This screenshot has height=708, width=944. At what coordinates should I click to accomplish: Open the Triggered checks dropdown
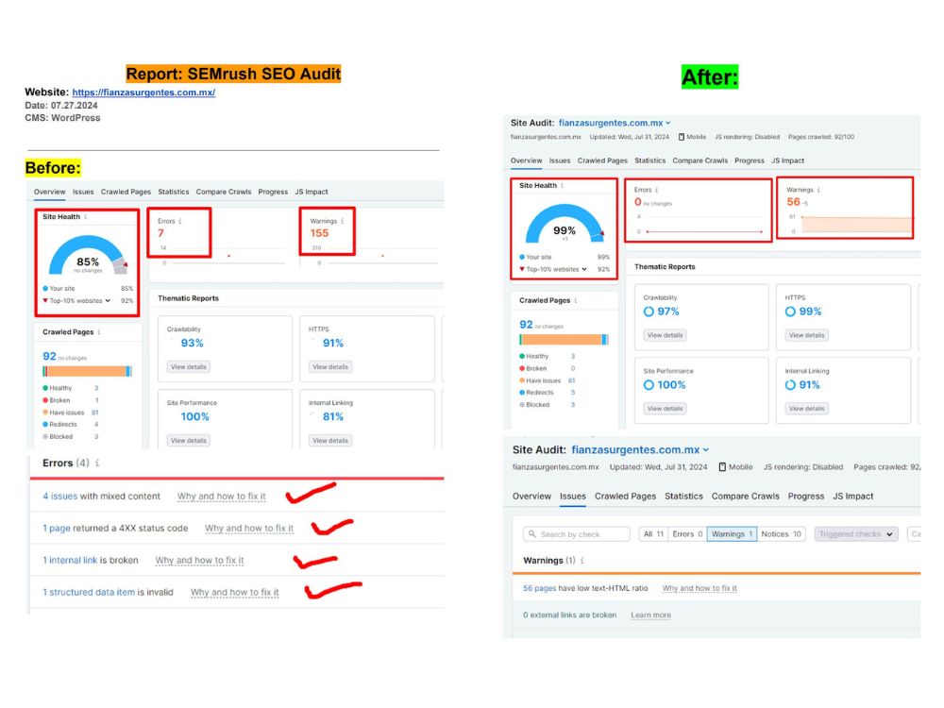856,534
